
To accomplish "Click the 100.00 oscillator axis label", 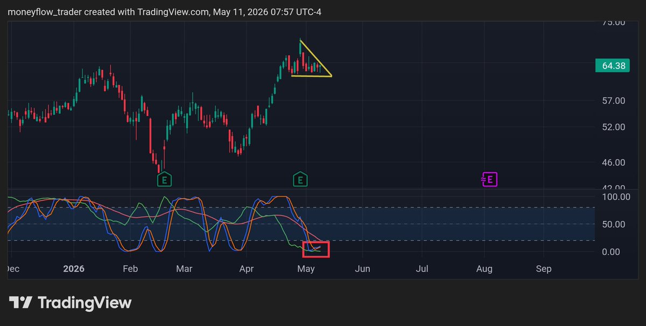I will 616,197.
